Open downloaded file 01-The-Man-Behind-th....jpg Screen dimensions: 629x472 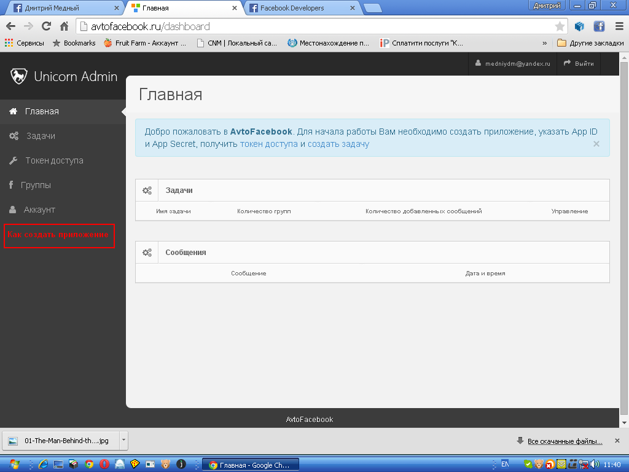61,441
